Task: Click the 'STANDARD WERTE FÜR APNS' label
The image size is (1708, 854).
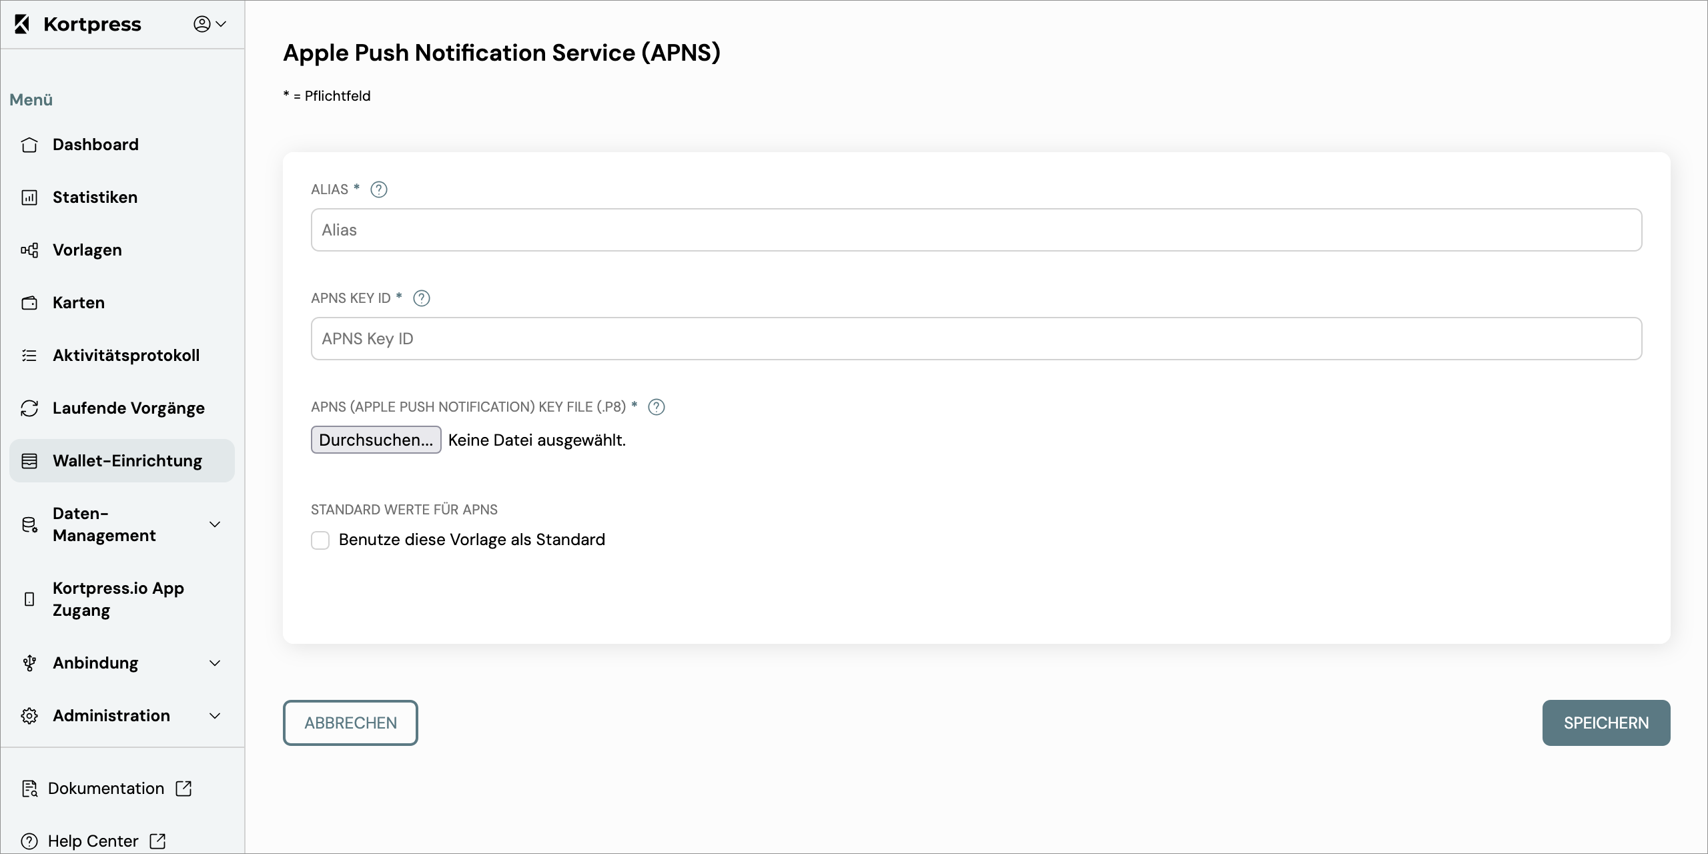Action: (404, 510)
